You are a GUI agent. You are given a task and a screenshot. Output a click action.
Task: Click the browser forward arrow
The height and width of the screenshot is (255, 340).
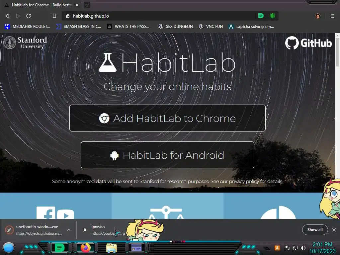pyautogui.click(x=18, y=16)
